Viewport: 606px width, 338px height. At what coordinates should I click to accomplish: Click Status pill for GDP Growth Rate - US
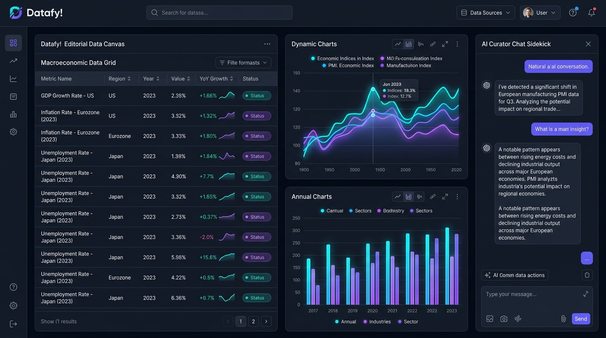[257, 96]
